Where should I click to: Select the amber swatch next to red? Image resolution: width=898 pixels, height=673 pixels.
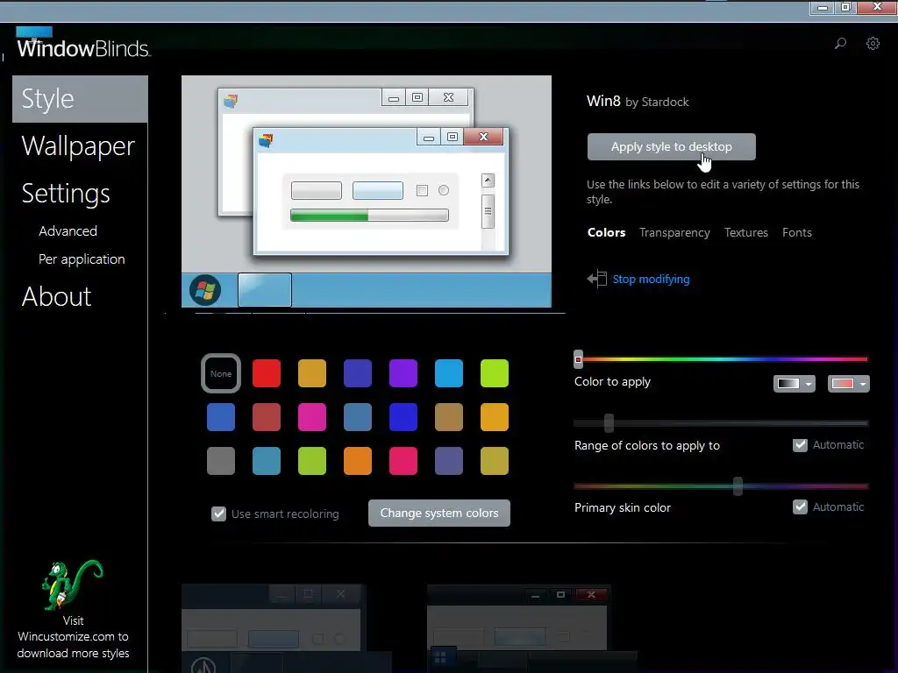point(312,373)
